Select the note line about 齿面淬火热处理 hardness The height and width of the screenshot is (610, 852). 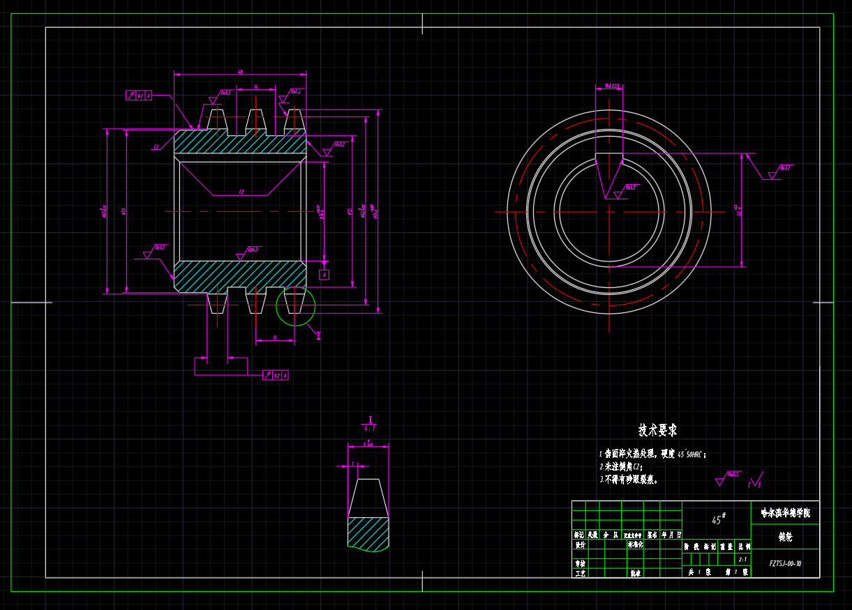click(652, 454)
